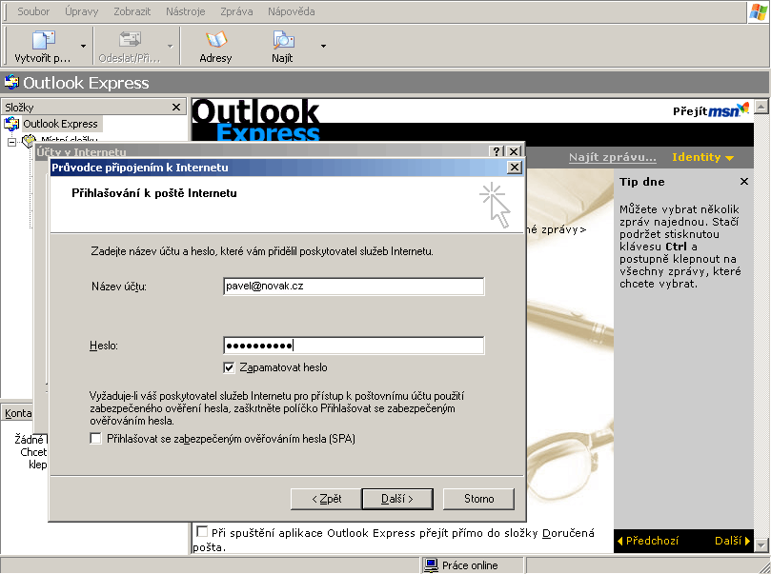Open the Najít dropdown arrow
771x574 pixels.
point(323,46)
